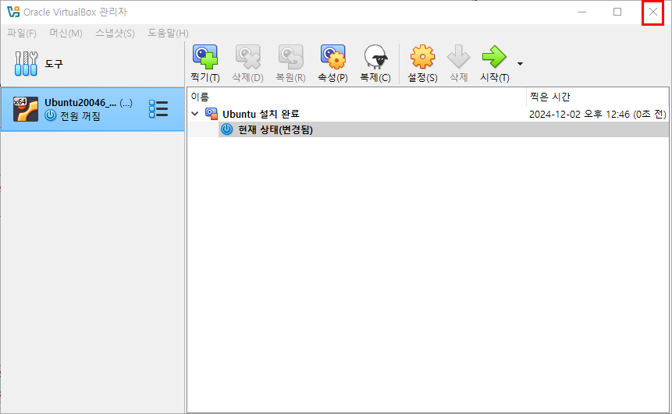
Task: Select 현재 상태(변경됨) current state row
Action: 443,129
